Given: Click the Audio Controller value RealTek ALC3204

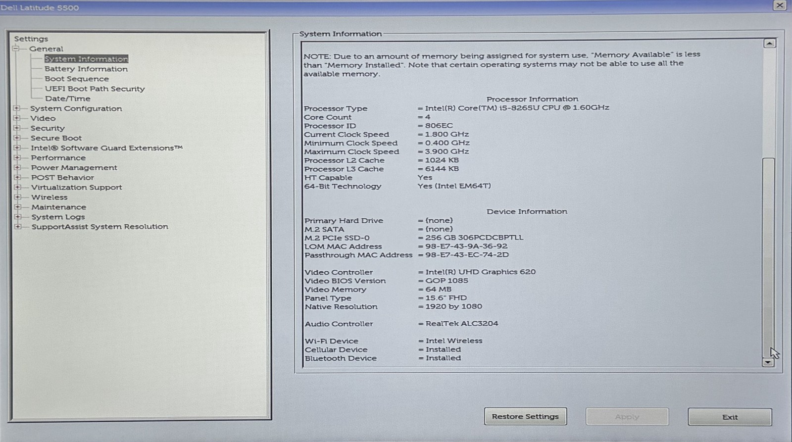Looking at the screenshot, I should [x=462, y=324].
